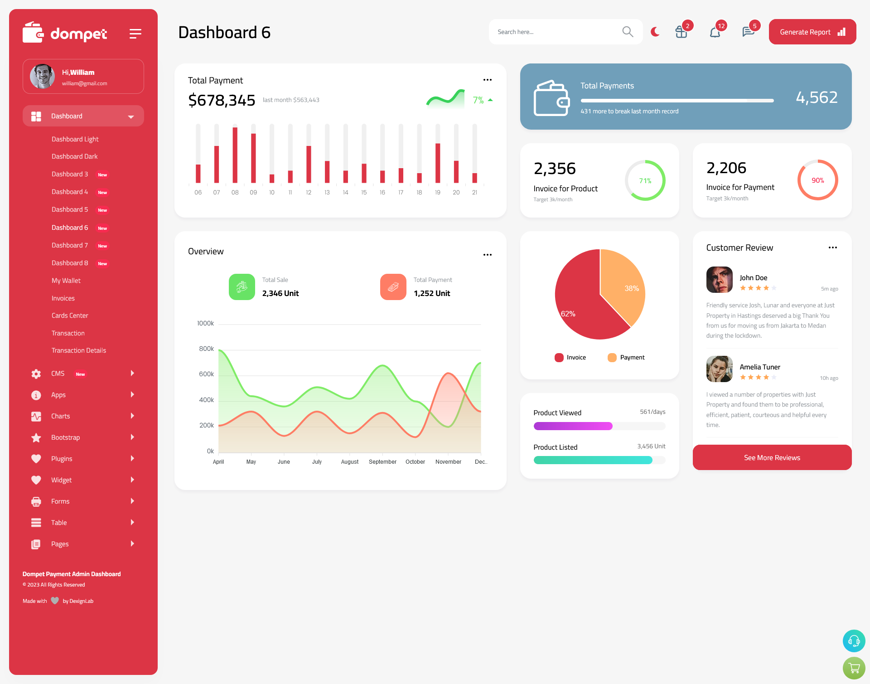Click the Total Payments wallet icon
This screenshot has height=684, width=870.
click(x=552, y=97)
